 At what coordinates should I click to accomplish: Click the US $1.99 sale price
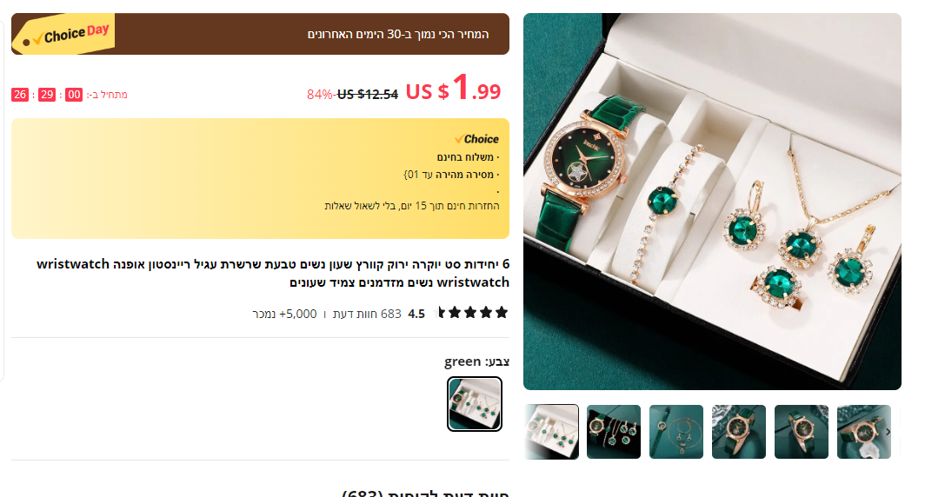pos(453,89)
